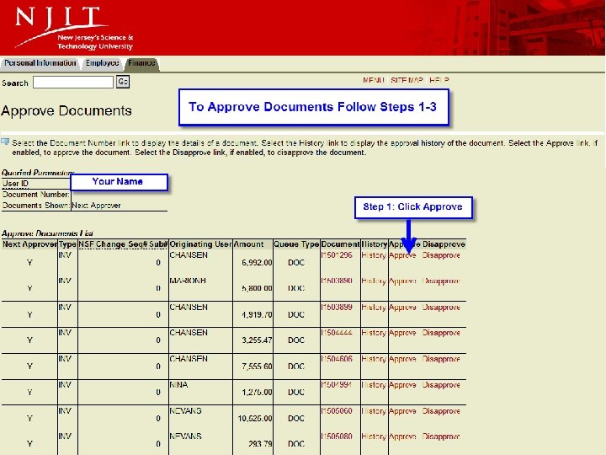This screenshot has width=606, height=455.
Task: View History for document I1504444
Action: click(374, 333)
